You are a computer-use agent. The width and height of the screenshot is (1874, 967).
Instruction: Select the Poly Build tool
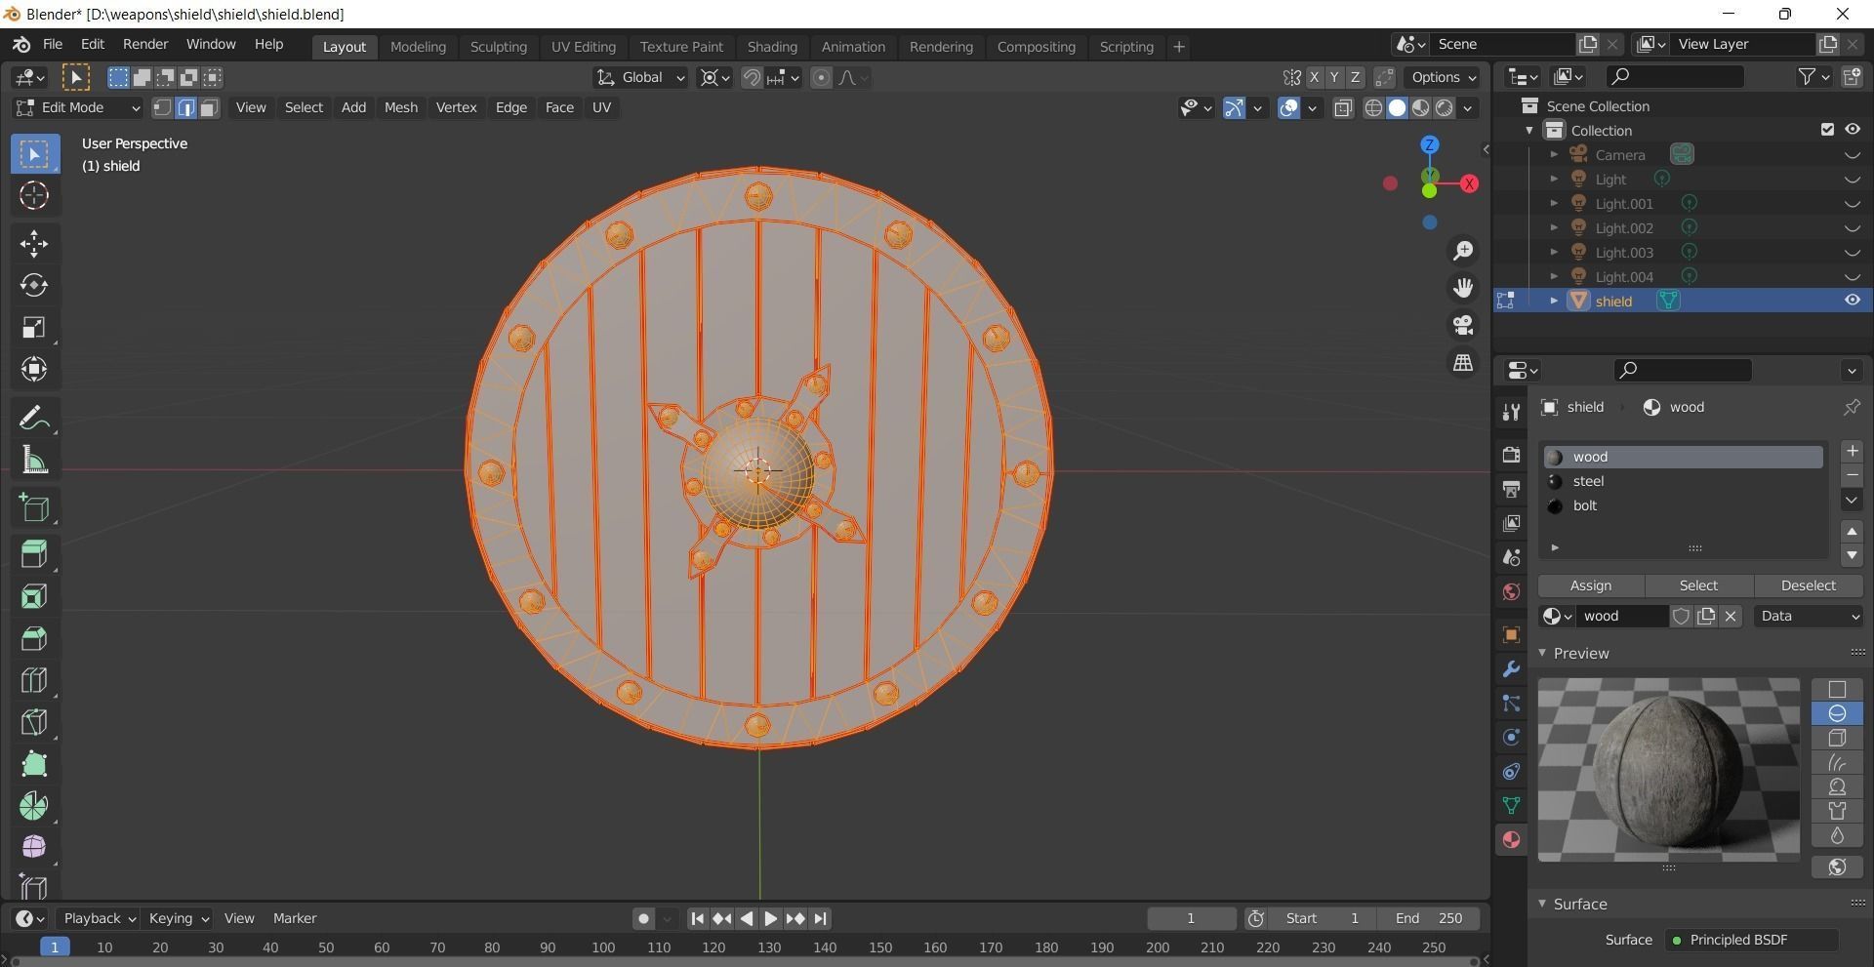tap(34, 765)
